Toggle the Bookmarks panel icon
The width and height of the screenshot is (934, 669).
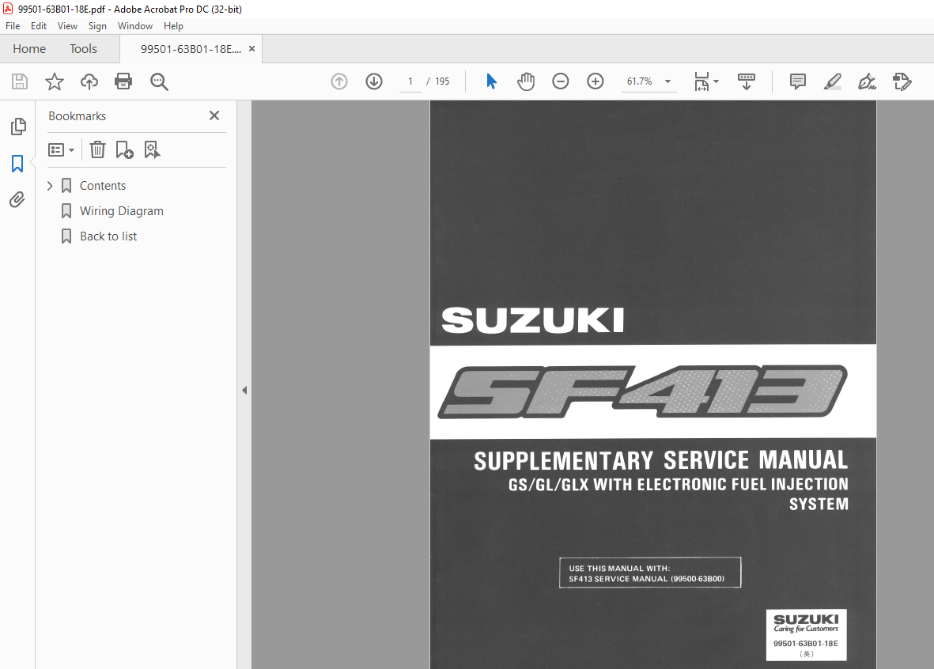click(x=17, y=163)
